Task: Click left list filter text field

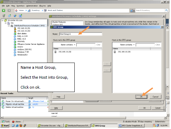Action: pos(86,45)
